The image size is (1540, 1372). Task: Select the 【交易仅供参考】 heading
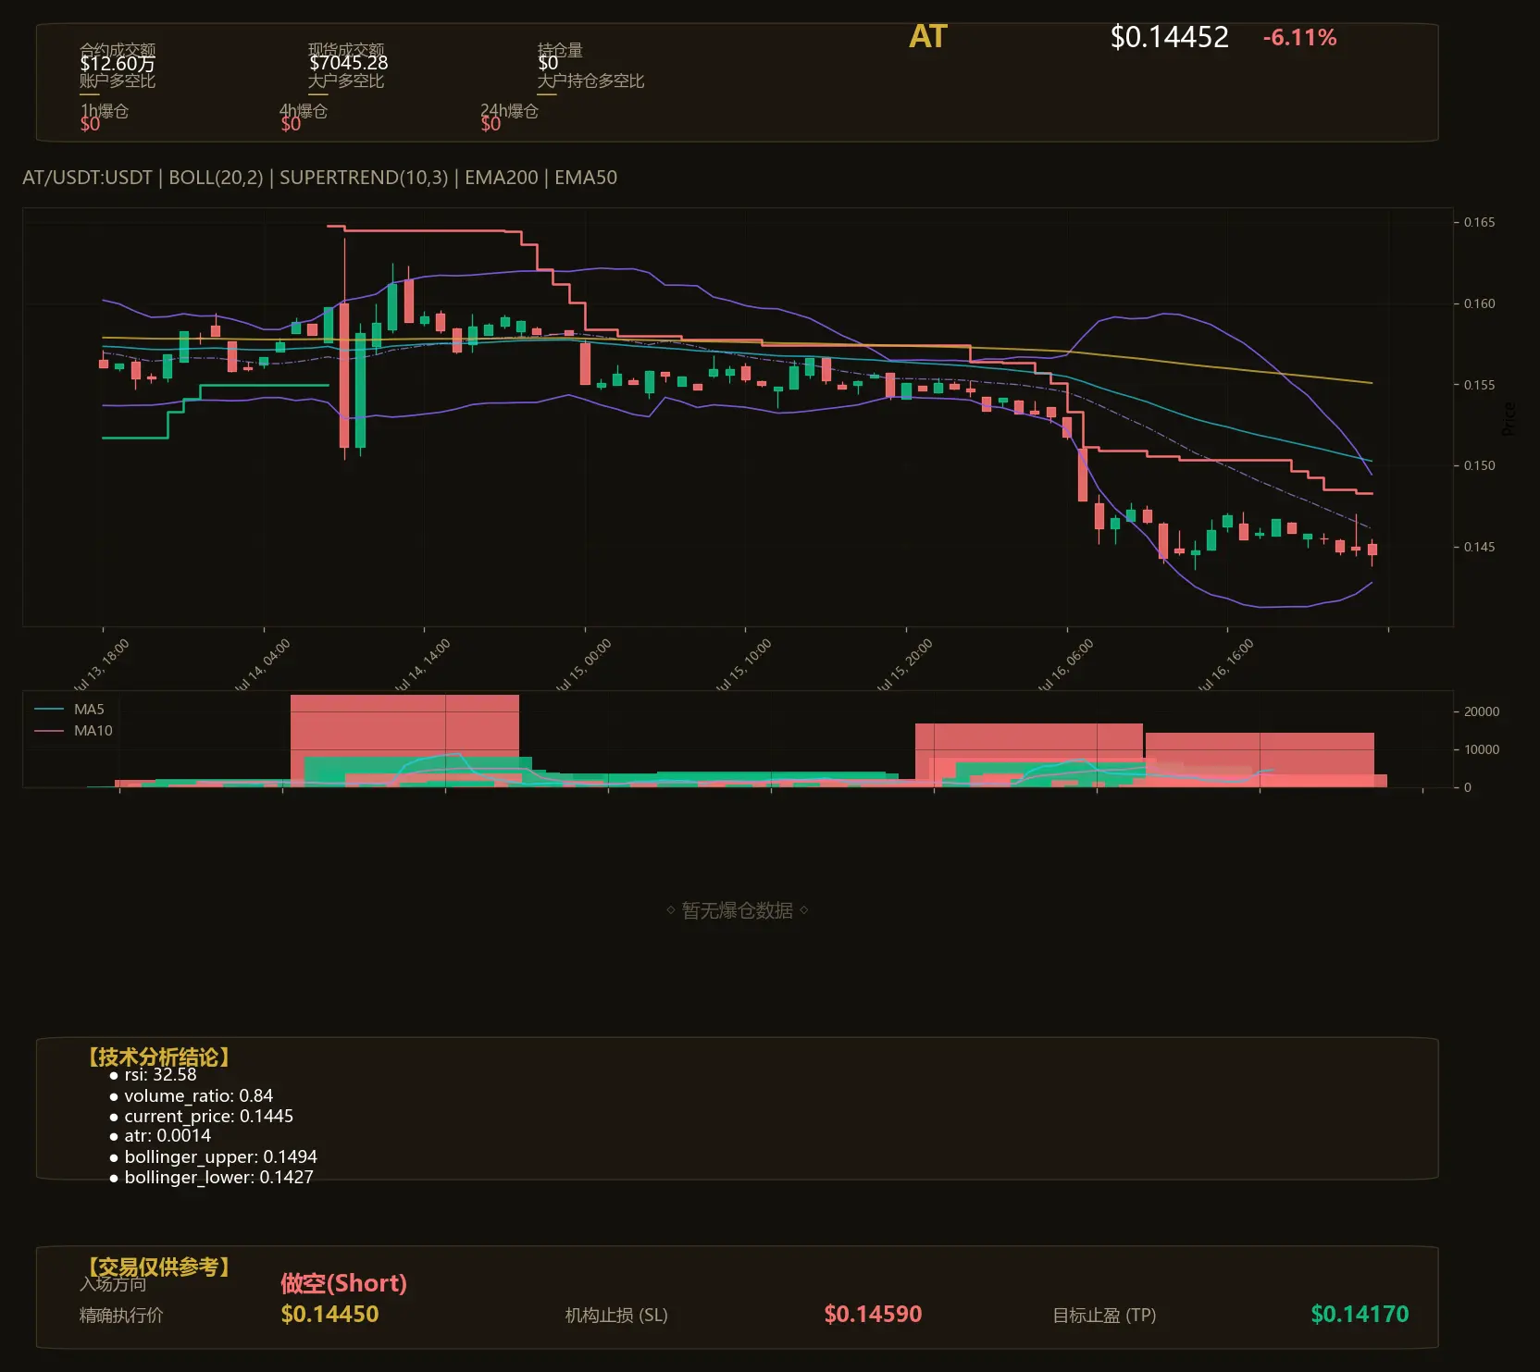click(158, 1267)
